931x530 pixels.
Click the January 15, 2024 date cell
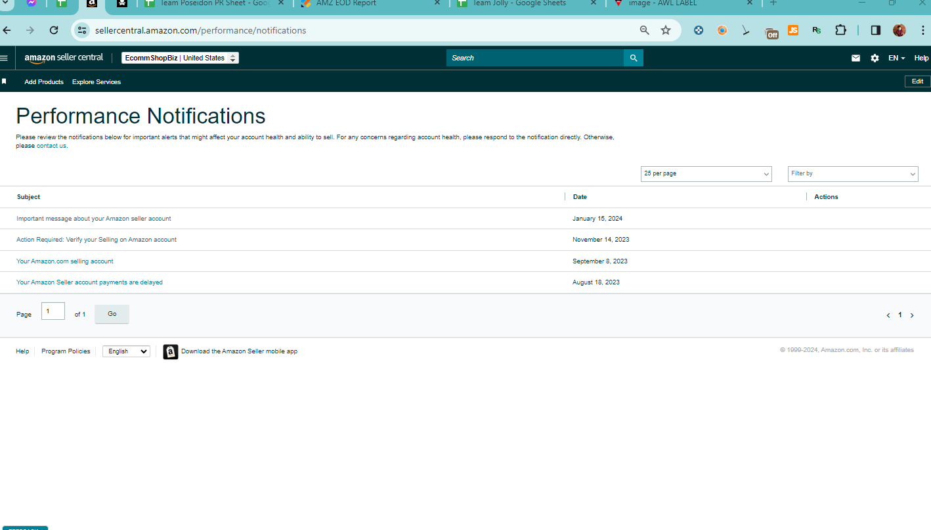coord(597,218)
